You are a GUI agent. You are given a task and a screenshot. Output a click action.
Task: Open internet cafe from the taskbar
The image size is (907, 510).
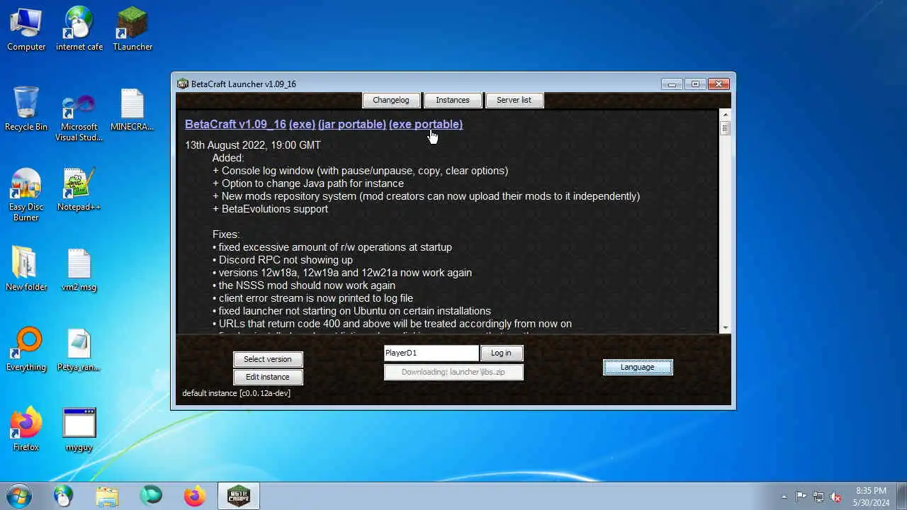(64, 496)
